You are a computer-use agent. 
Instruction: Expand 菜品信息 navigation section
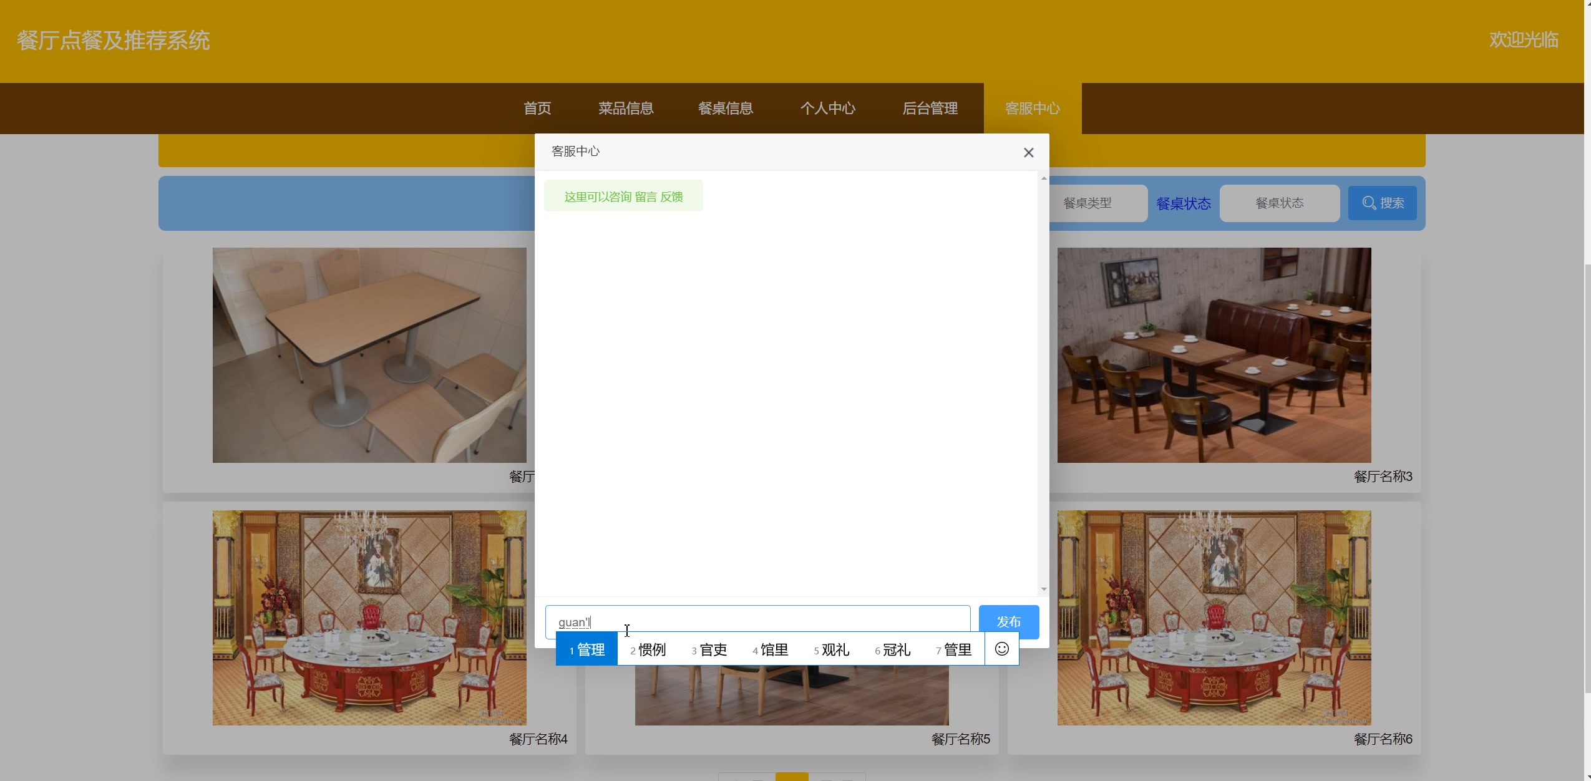(x=626, y=109)
